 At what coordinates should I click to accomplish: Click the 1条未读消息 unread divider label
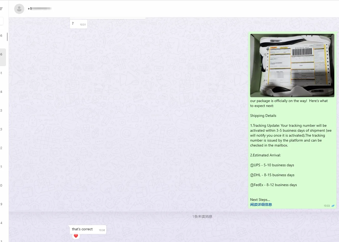click(x=202, y=216)
